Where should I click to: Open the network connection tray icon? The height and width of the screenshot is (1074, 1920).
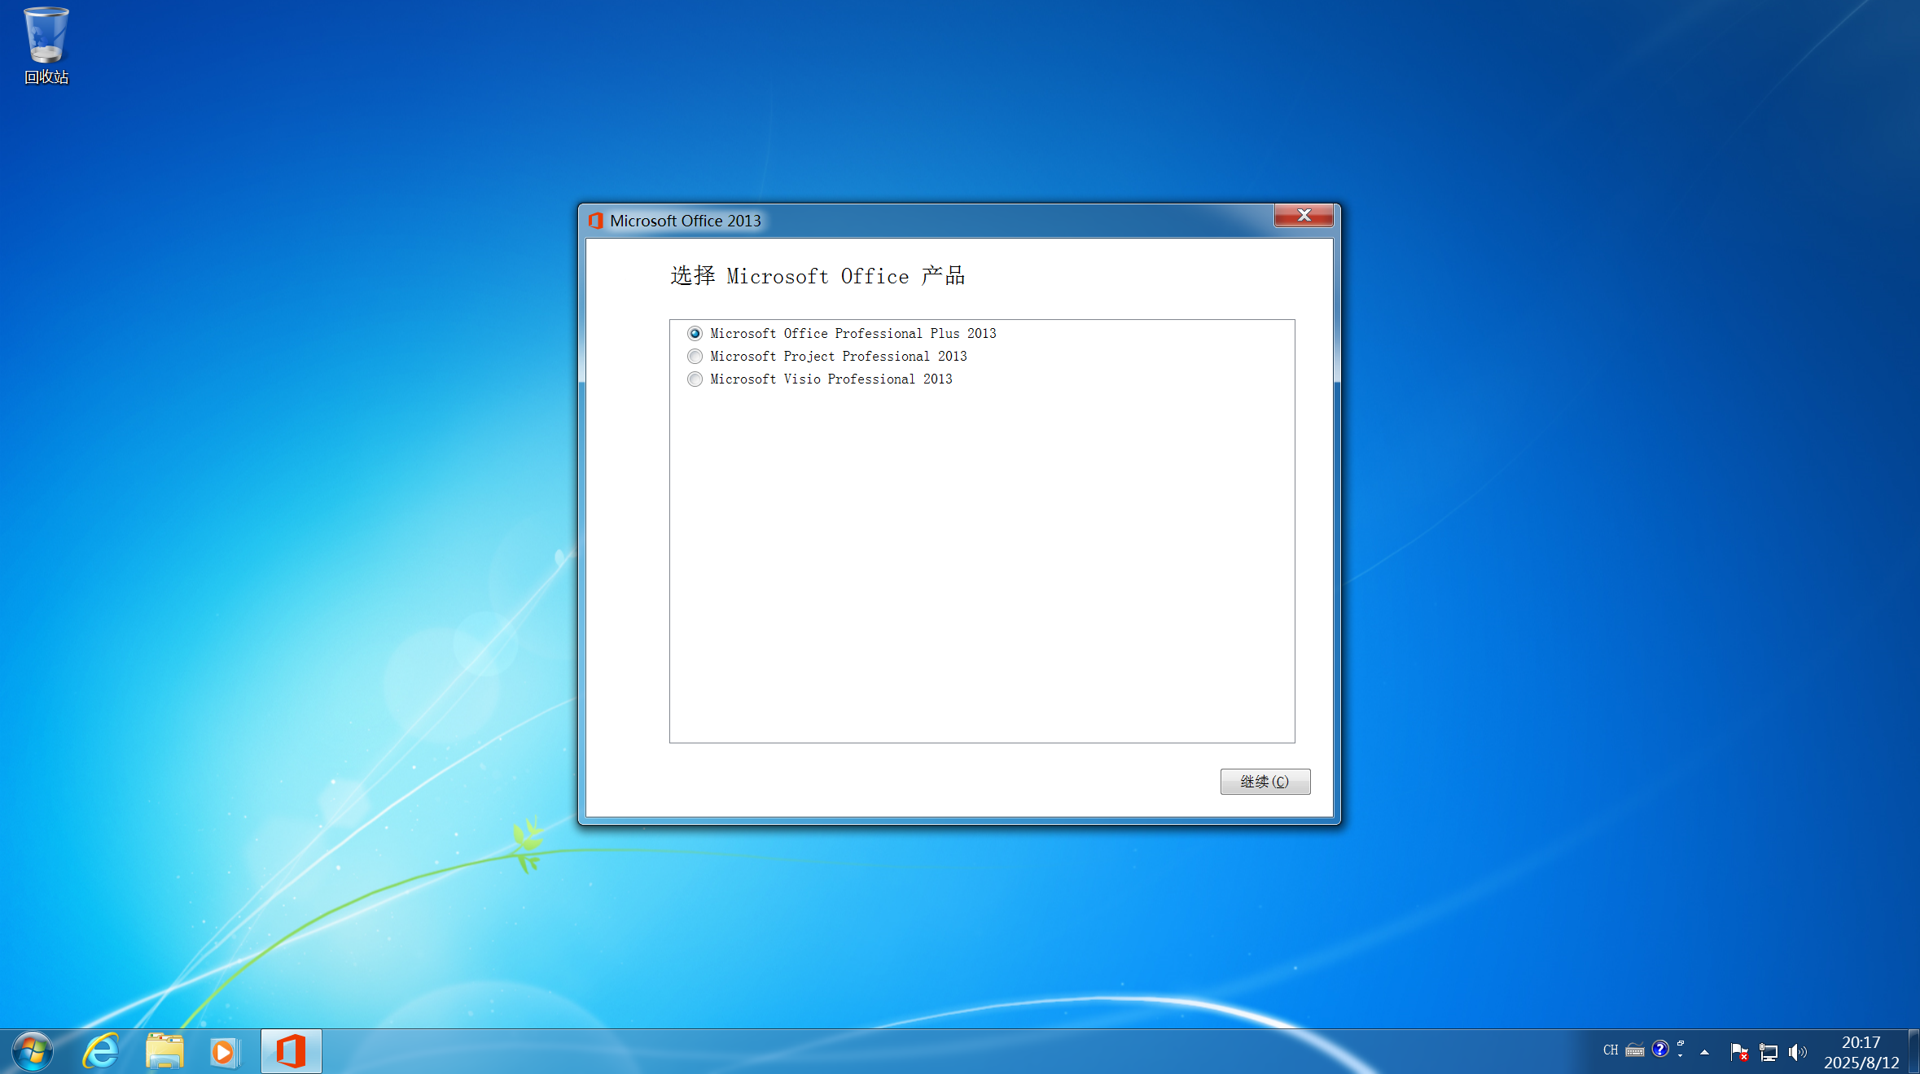[1768, 1052]
